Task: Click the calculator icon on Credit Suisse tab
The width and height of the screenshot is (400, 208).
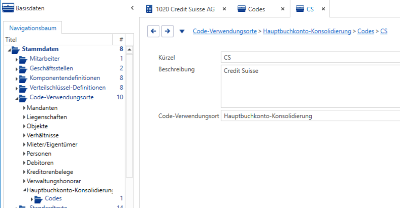Action: (x=149, y=9)
